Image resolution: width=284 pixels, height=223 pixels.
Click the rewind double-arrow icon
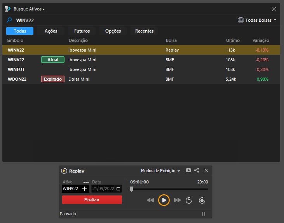coord(150,200)
